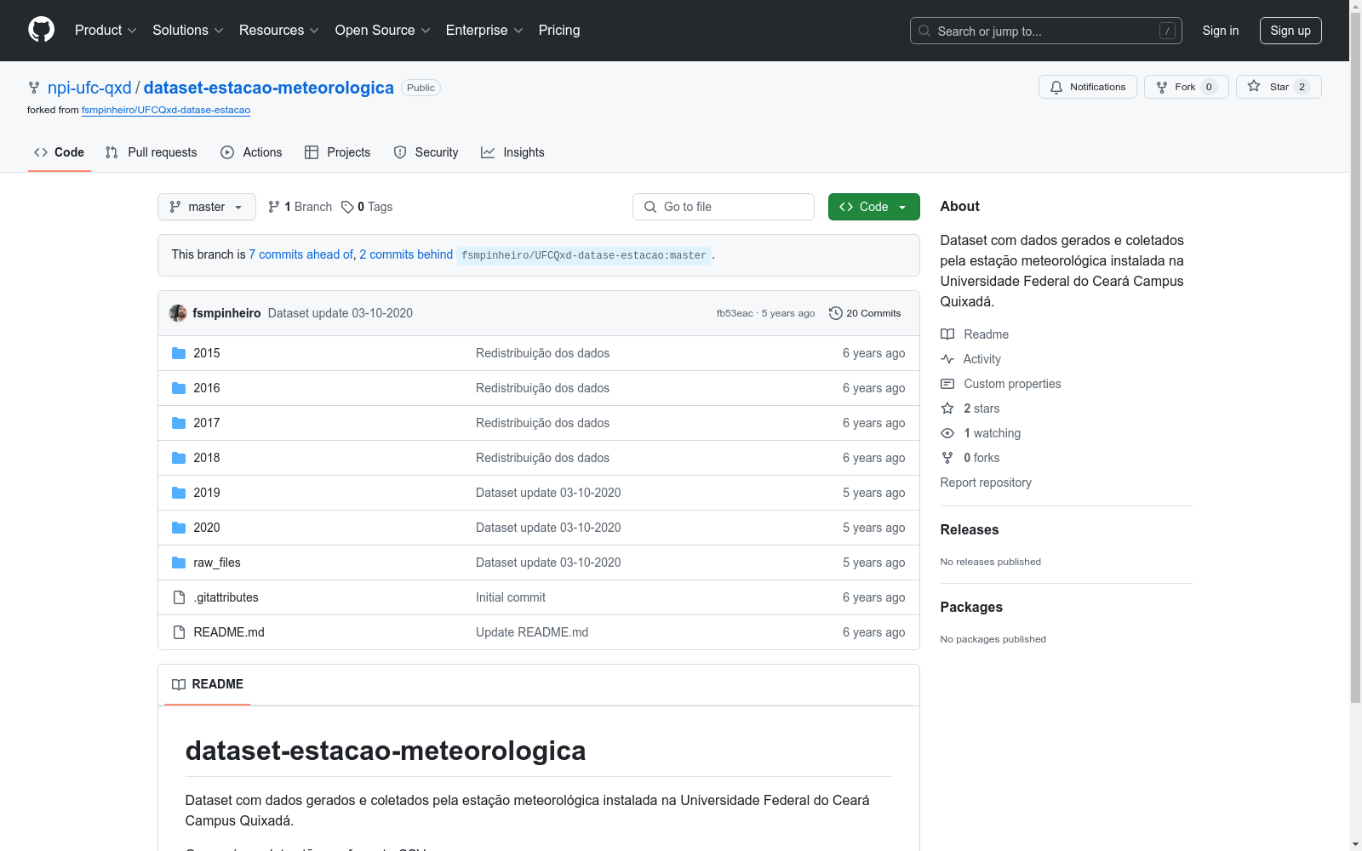Expand the Open Source menu

[x=383, y=31]
